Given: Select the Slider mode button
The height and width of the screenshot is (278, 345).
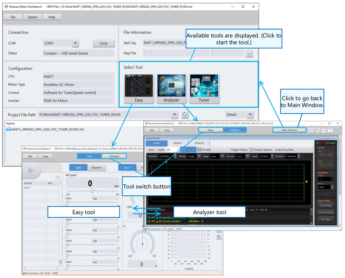Looking at the screenshot, I should click(78, 168).
